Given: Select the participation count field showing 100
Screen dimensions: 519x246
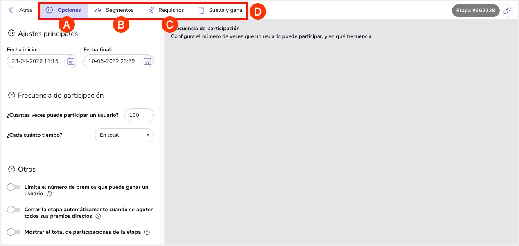Looking at the screenshot, I should pyautogui.click(x=139, y=115).
